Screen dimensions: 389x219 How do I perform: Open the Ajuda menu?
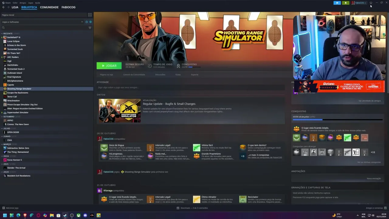pyautogui.click(x=38, y=3)
